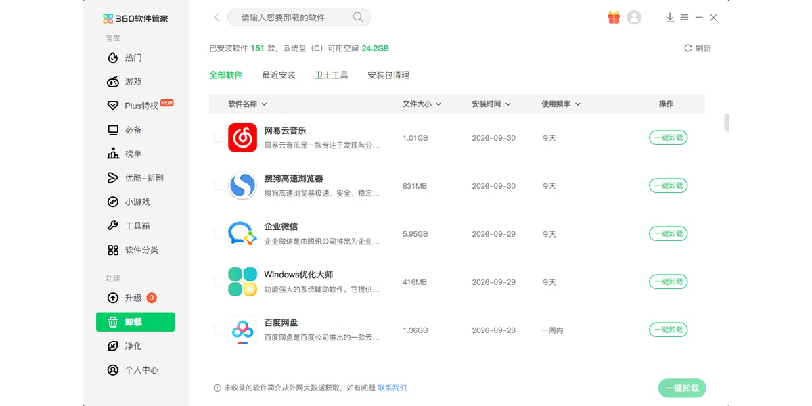This screenshot has width=812, height=406.
Task: Tick the checkbox for 网易云音乐
Action: (x=219, y=137)
